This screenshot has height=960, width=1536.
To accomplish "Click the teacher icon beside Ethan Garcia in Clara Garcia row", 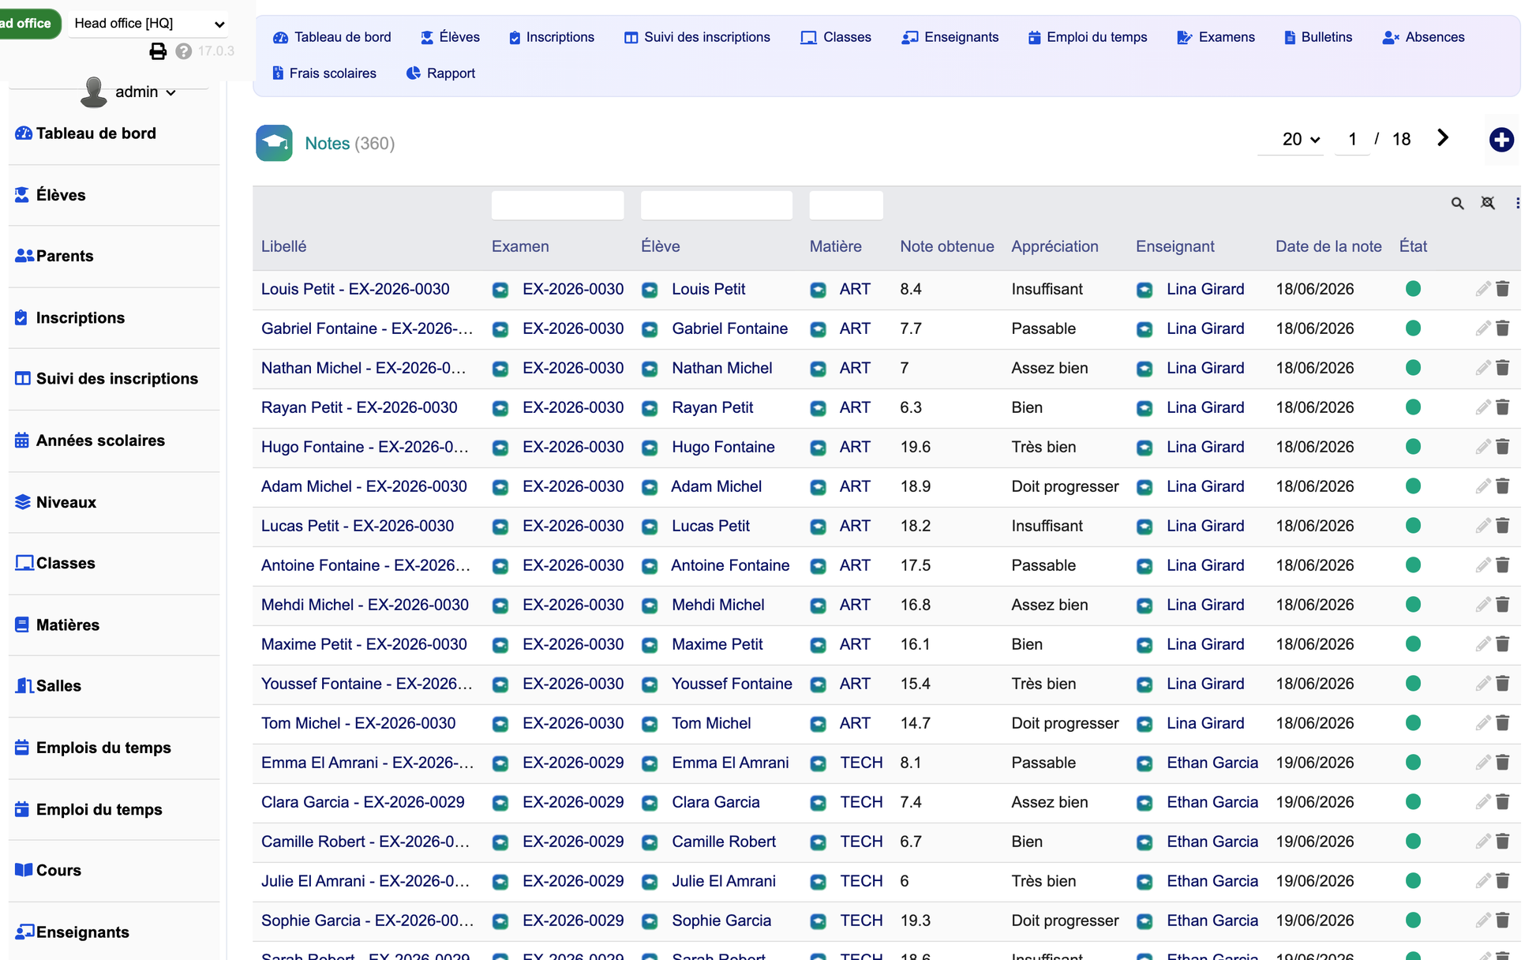I will coord(1145,803).
